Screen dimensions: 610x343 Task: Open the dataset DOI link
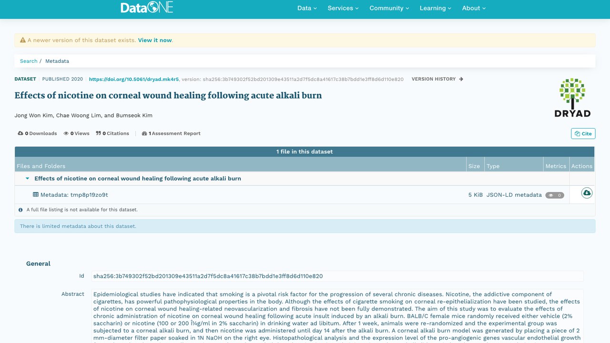[x=134, y=79]
